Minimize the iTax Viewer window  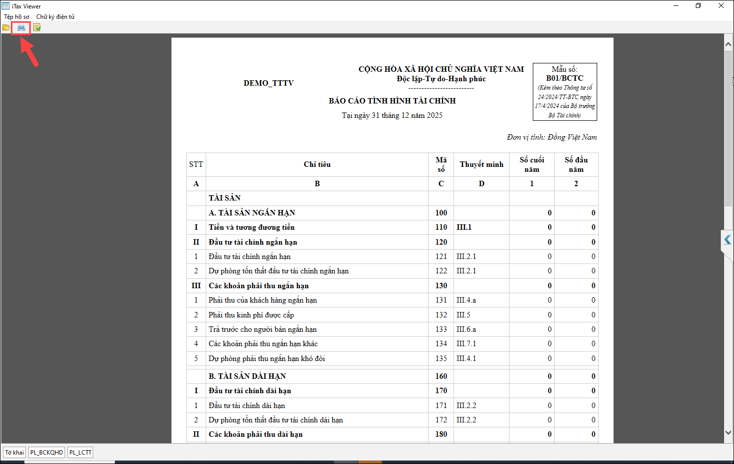click(676, 6)
